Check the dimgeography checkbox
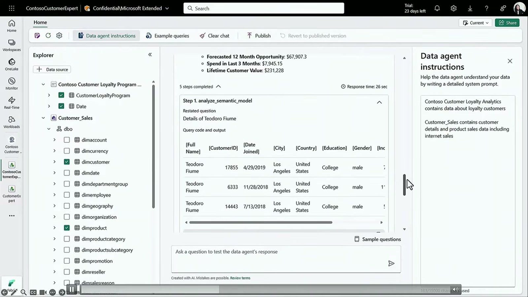528x297 pixels. 67,206
